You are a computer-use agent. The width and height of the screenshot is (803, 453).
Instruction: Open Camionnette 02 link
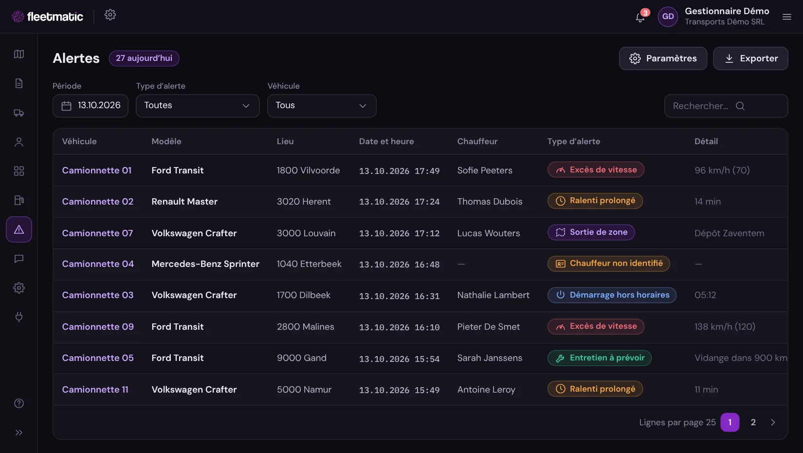point(98,202)
